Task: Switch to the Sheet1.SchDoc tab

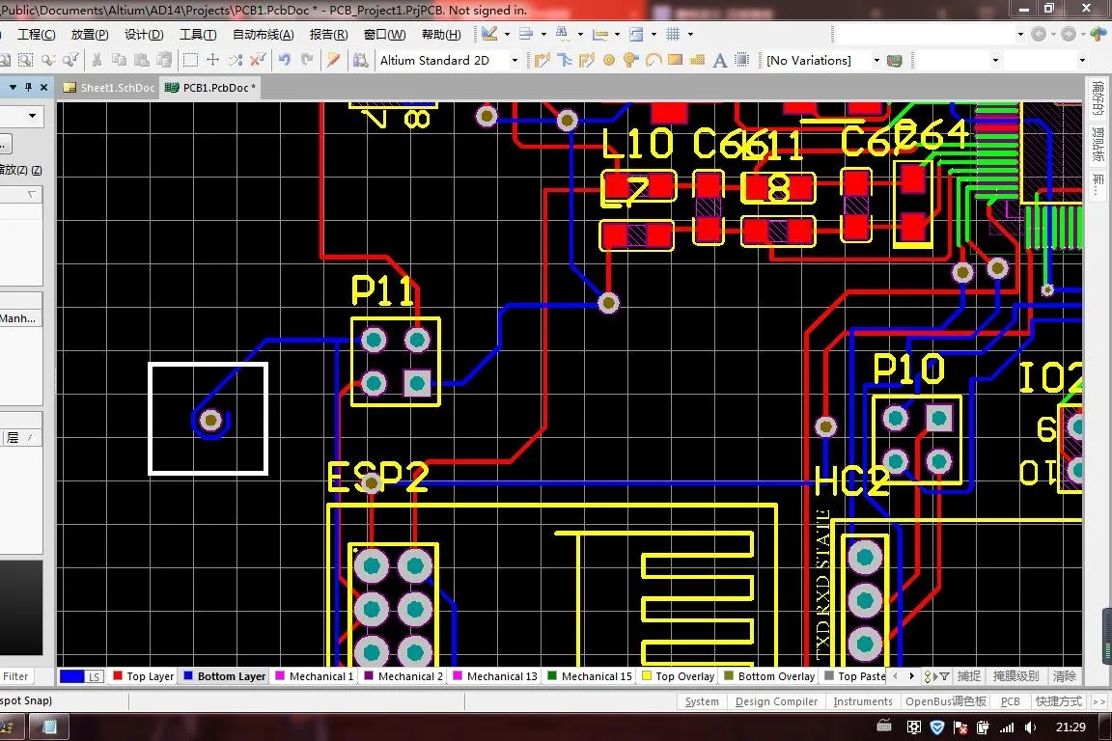Action: tap(109, 87)
